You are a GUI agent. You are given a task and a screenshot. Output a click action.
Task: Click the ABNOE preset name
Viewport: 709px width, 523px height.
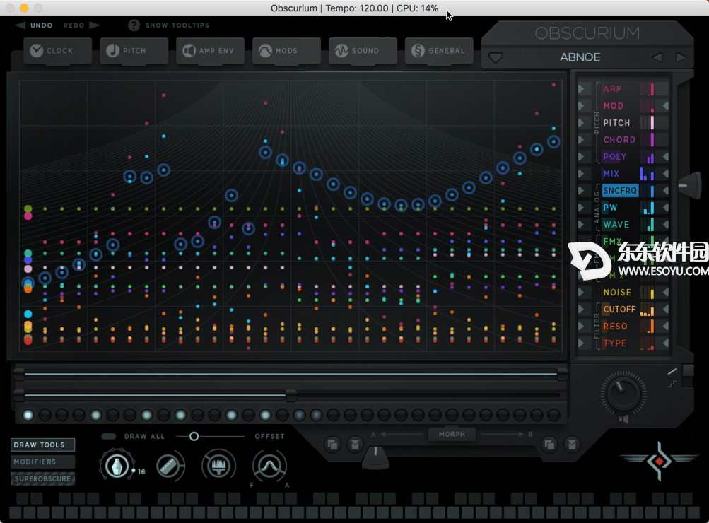click(x=580, y=57)
